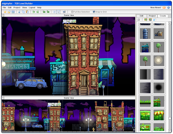Click the add image map icon
Image resolution: width=173 pixels, height=134 pixels.
[146, 20]
